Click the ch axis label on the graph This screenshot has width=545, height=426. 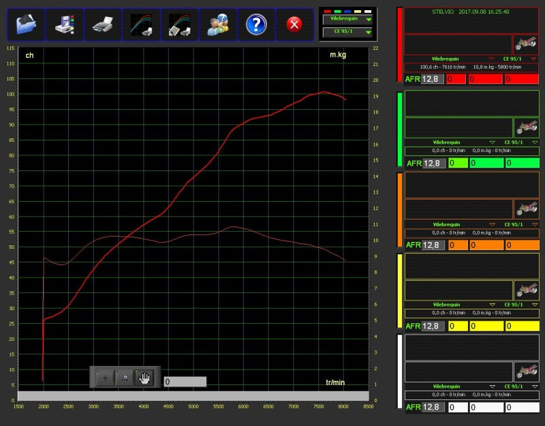(x=29, y=55)
